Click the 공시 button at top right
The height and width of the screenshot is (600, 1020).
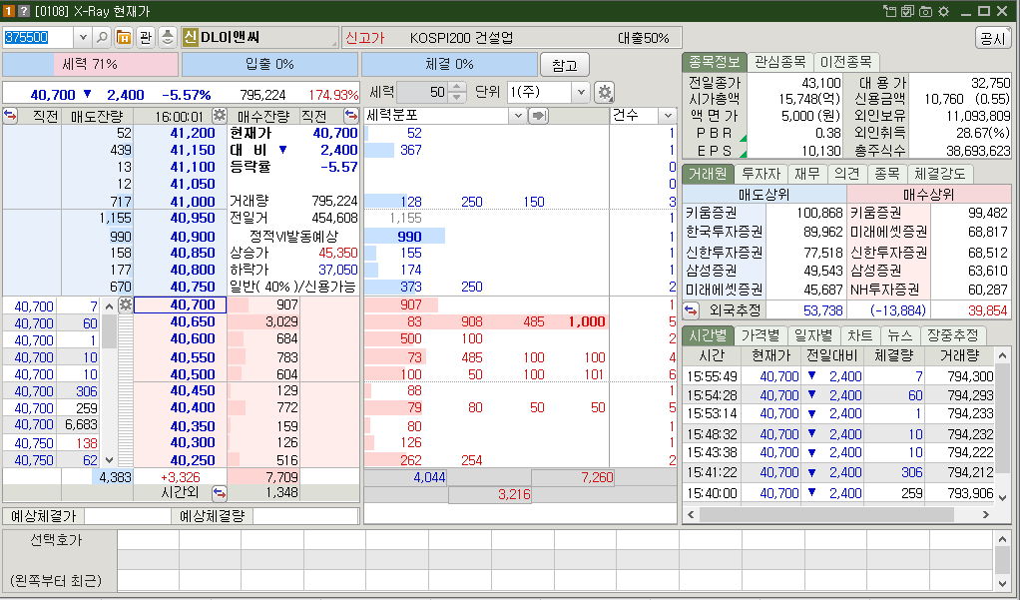point(995,37)
